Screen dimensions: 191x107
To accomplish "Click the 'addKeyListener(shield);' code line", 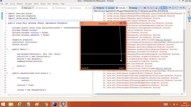I will coord(30,61).
